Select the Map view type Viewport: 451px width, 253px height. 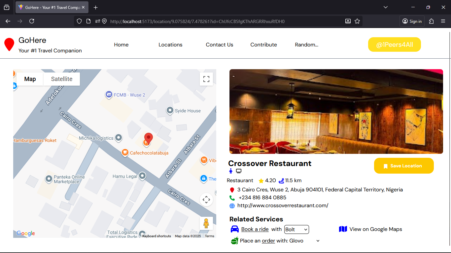30,79
